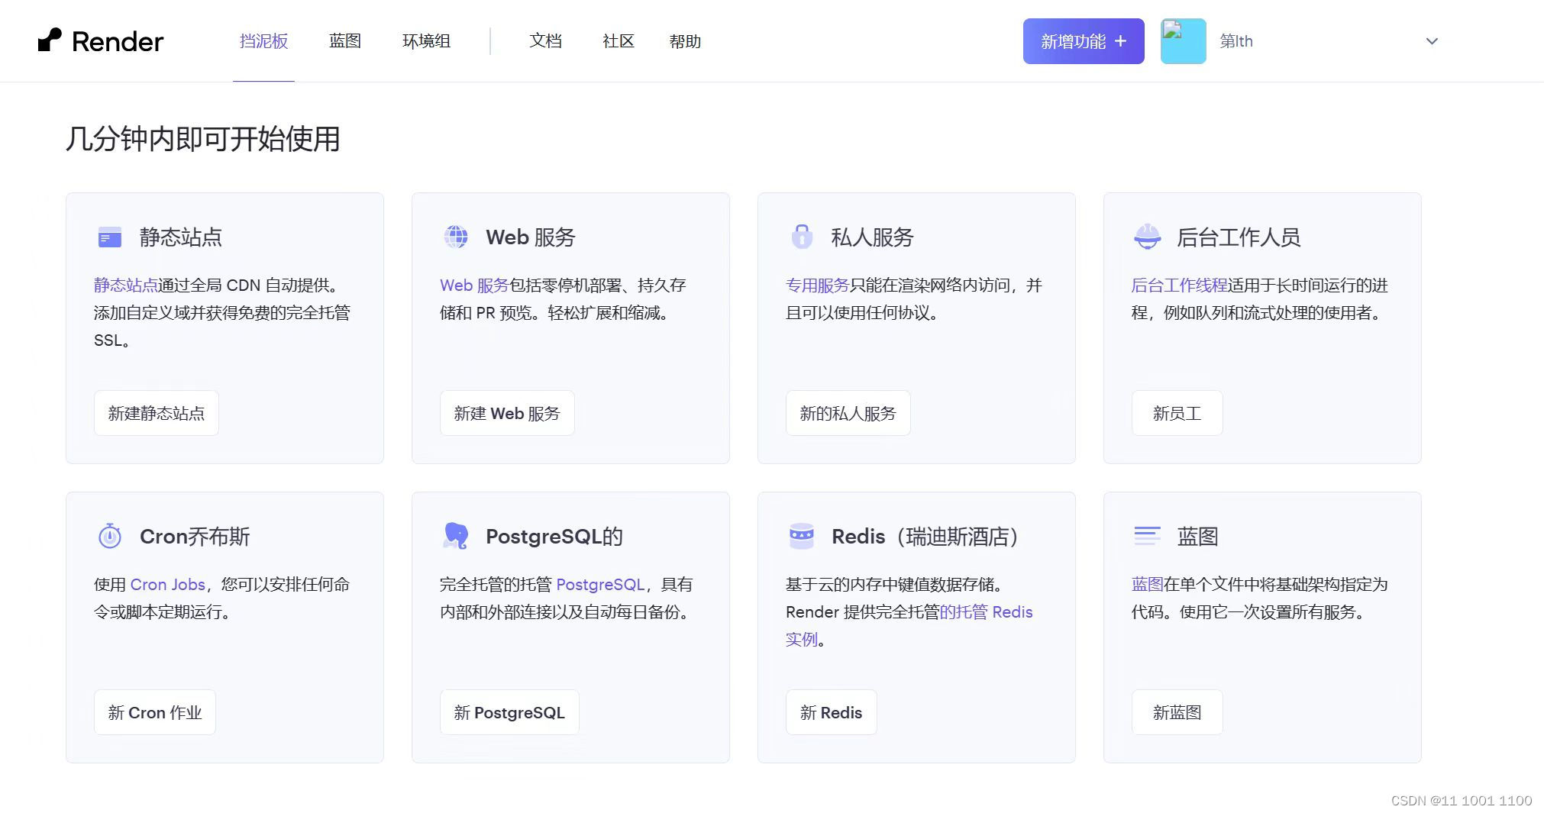The height and width of the screenshot is (813, 1544).
Task: Click the 新员工 button
Action: [x=1177, y=413]
